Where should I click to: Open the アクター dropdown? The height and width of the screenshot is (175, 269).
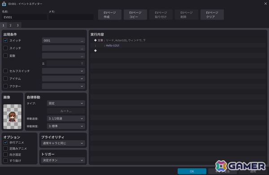click(64, 86)
